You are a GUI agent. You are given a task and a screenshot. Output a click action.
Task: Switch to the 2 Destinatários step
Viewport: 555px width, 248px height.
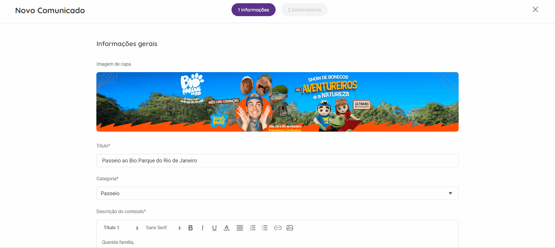pos(304,10)
